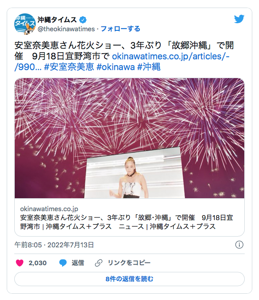This screenshot has width=259, height=300.
Task: Open the Okinawa Times profile avatar
Action: click(x=25, y=24)
